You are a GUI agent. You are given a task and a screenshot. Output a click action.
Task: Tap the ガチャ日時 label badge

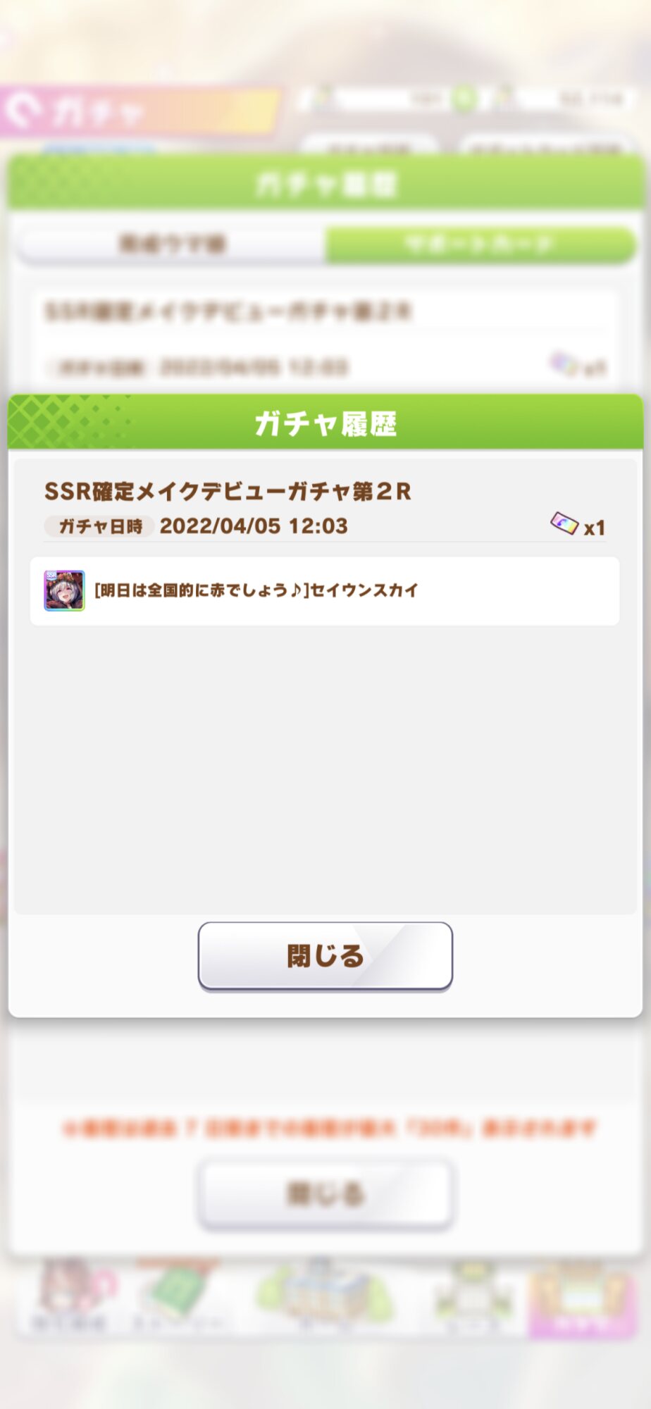tap(99, 526)
